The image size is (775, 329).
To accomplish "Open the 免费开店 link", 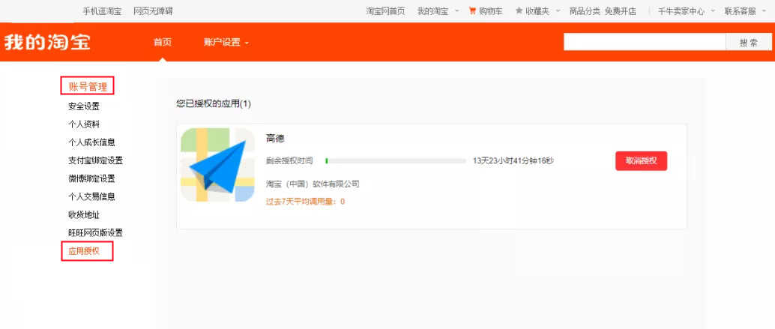I will 621,11.
